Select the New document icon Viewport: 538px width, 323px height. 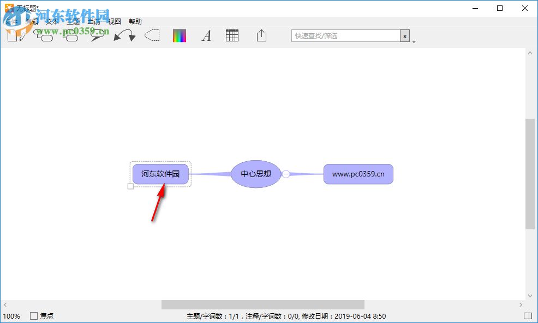pyautogui.click(x=16, y=34)
